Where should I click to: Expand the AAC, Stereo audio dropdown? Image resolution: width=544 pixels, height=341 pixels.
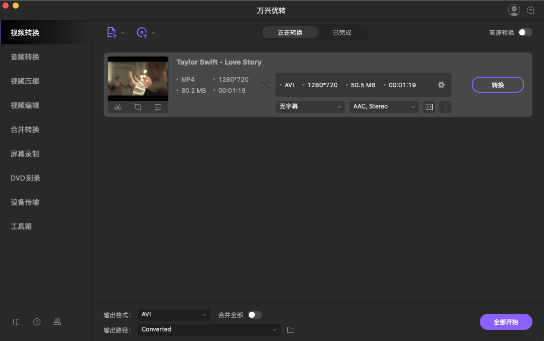tap(383, 106)
